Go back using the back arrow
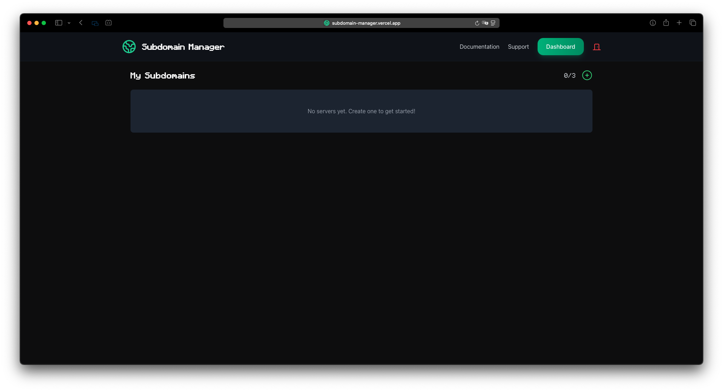 pyautogui.click(x=81, y=23)
